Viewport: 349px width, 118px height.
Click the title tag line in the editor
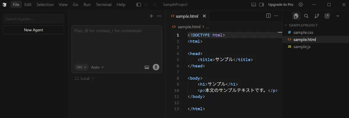tap(225, 60)
